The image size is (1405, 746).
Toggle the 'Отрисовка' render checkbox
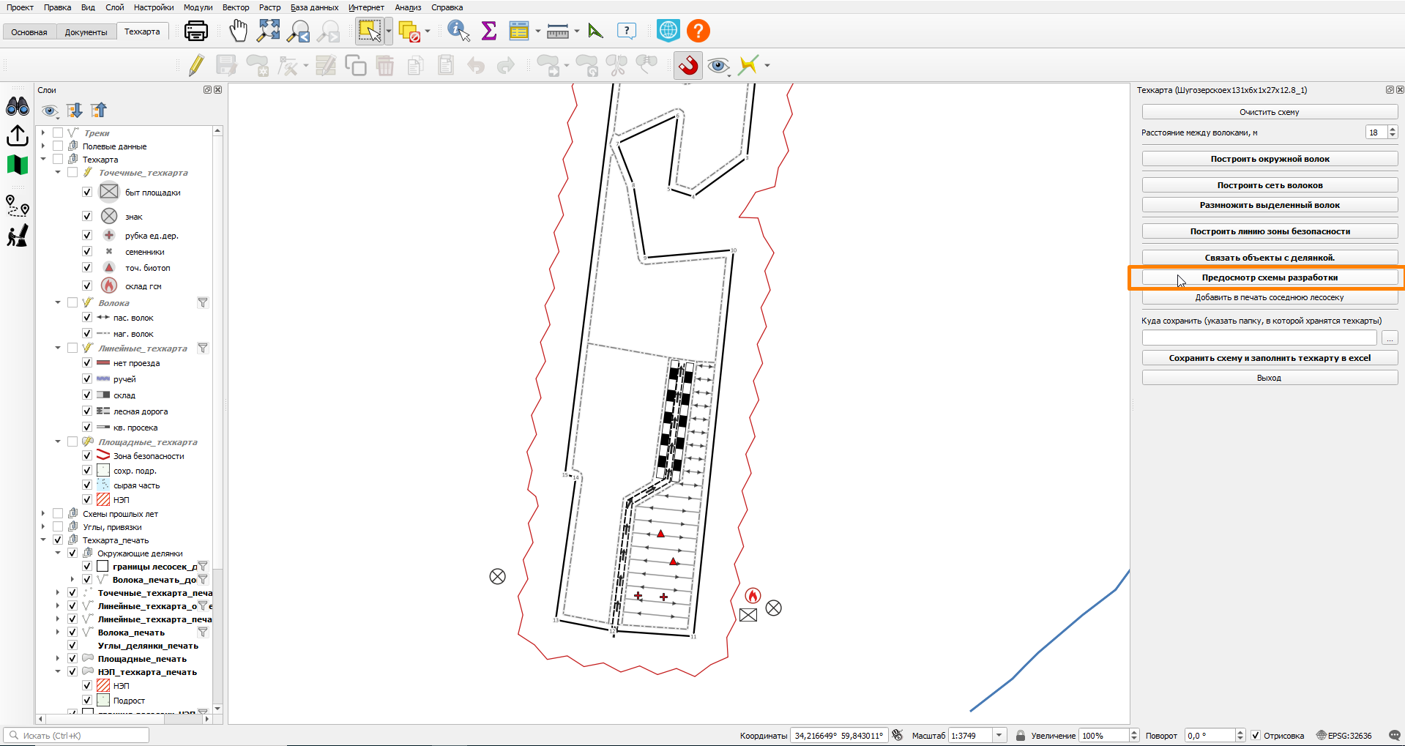pos(1256,735)
